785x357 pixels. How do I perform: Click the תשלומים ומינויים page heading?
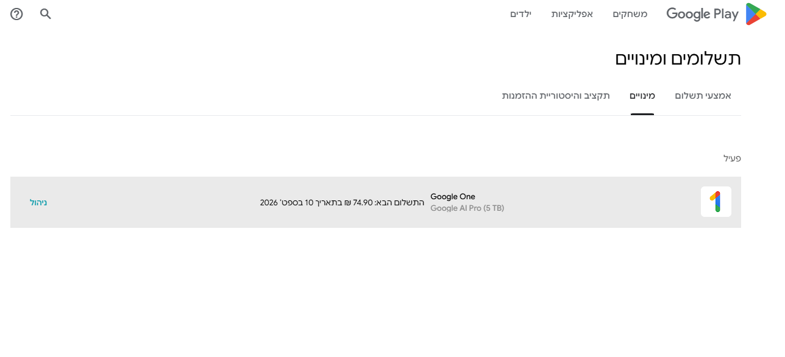coord(678,58)
